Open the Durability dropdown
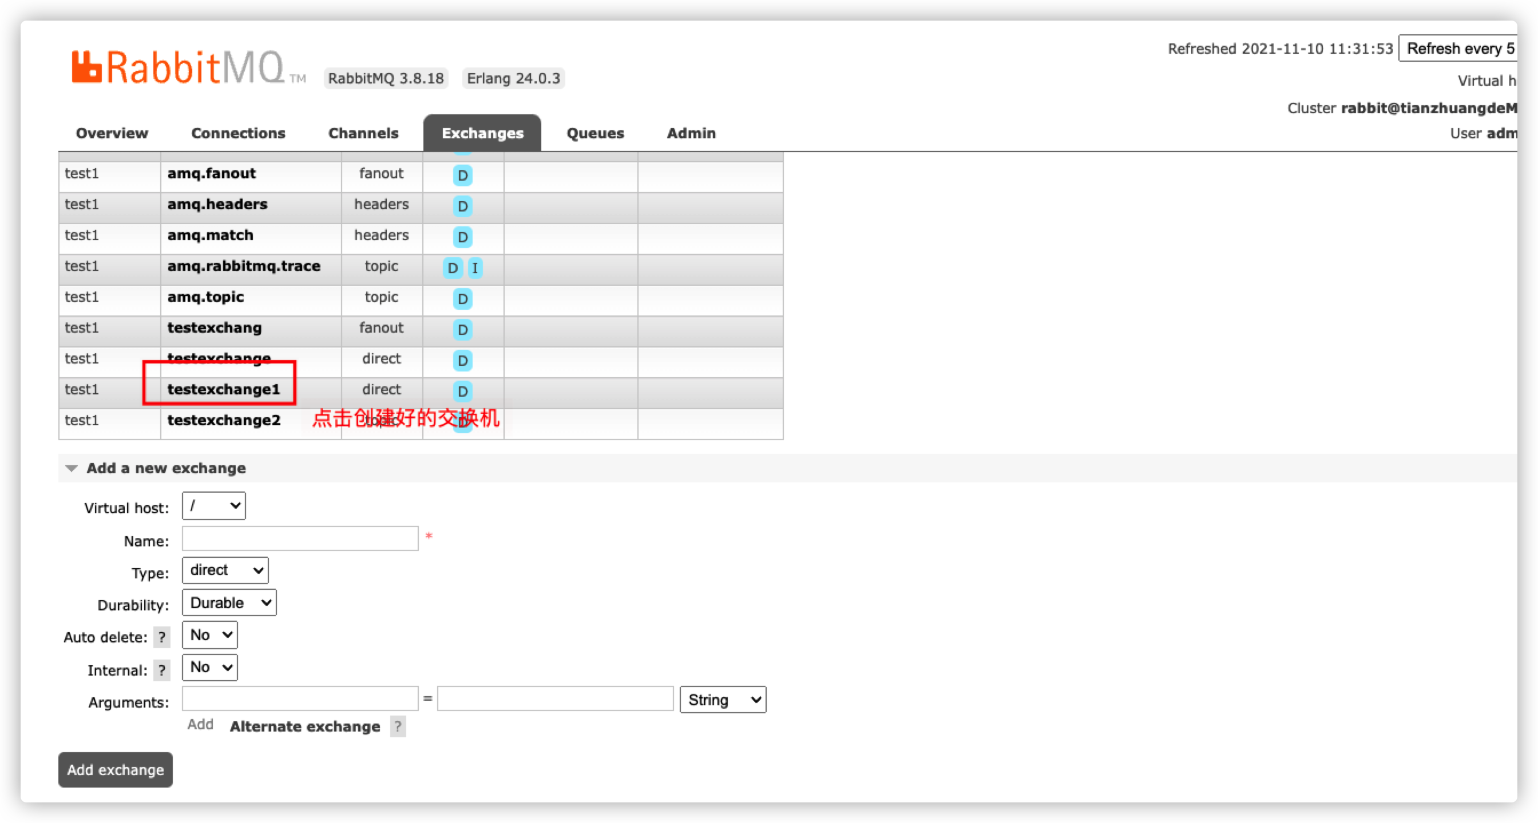The width and height of the screenshot is (1538, 823). click(x=229, y=602)
